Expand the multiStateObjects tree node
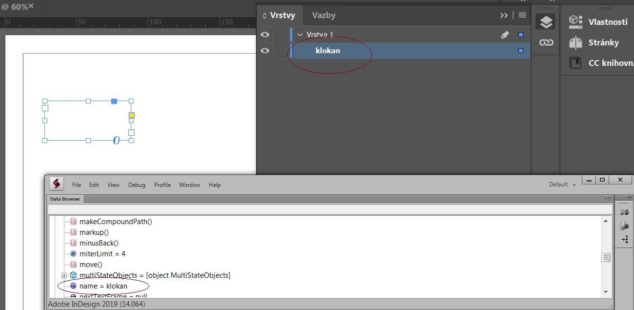 (x=64, y=275)
